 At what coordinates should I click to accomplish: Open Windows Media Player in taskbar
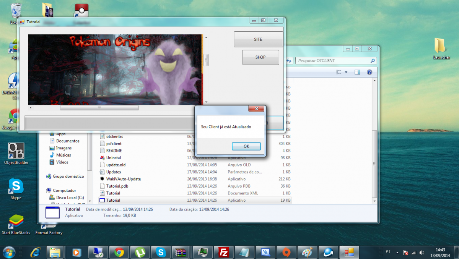(x=77, y=252)
